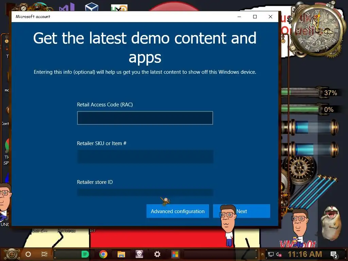Close the Microsoft account window

270,17
